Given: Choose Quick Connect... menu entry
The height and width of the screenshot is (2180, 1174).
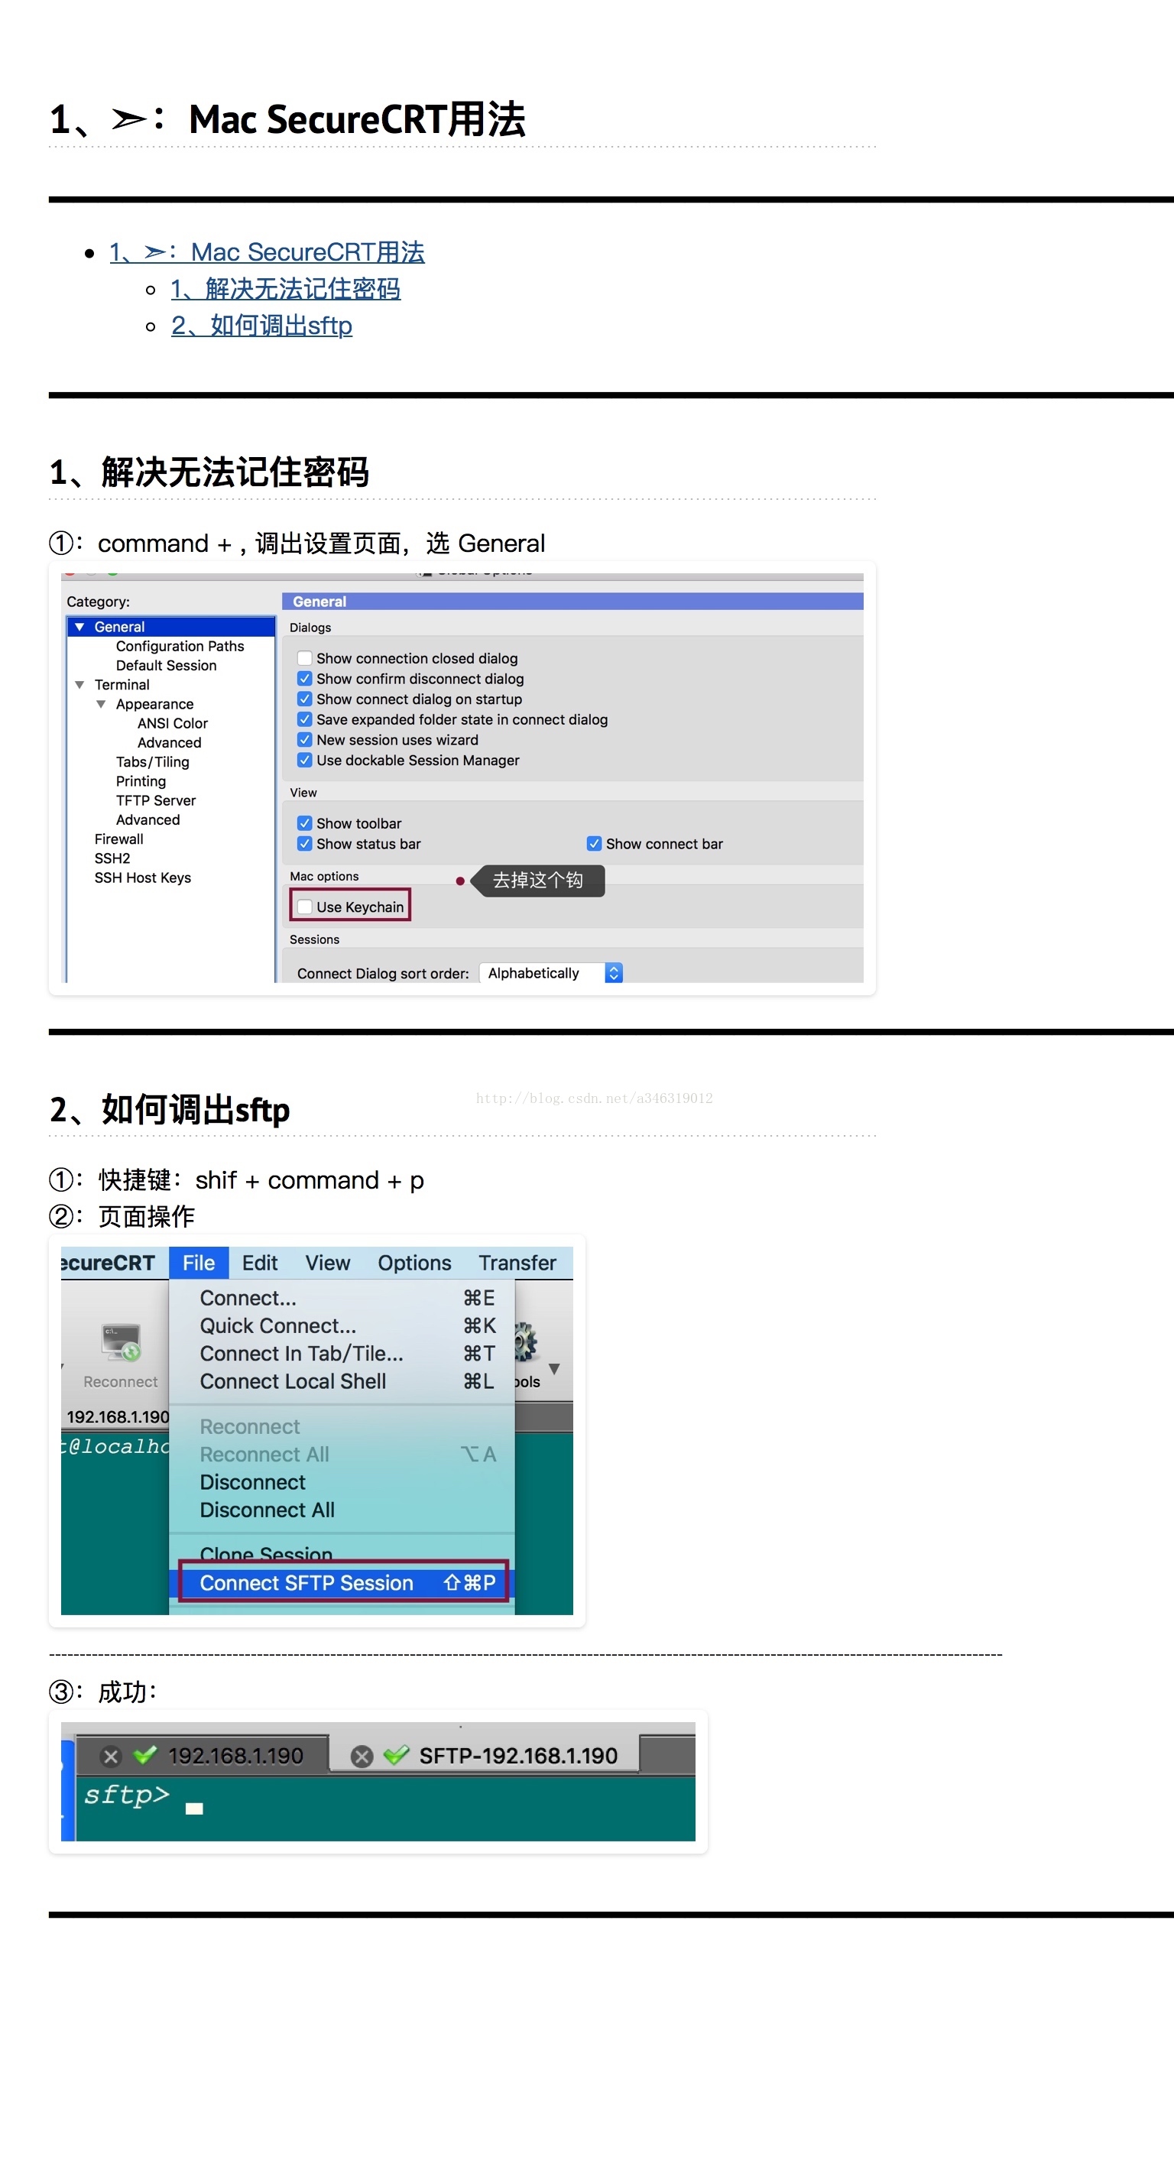Looking at the screenshot, I should 342,1326.
